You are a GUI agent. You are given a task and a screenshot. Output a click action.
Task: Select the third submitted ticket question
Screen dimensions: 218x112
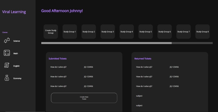pyautogui.click(x=58, y=86)
